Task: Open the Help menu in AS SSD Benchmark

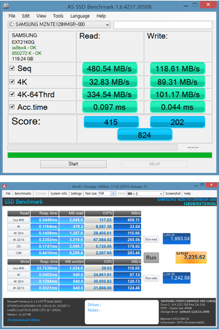Action: click(x=101, y=16)
